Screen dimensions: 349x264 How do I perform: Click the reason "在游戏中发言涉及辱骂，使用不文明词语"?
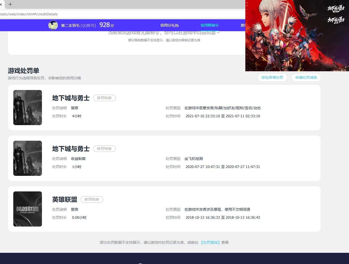(217, 209)
